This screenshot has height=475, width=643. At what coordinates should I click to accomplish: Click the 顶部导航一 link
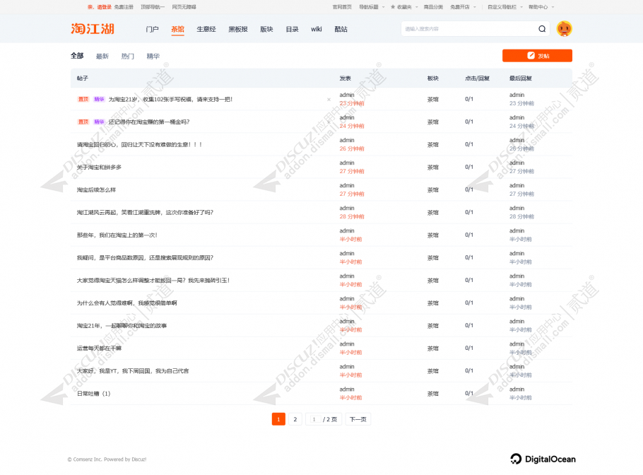[153, 7]
